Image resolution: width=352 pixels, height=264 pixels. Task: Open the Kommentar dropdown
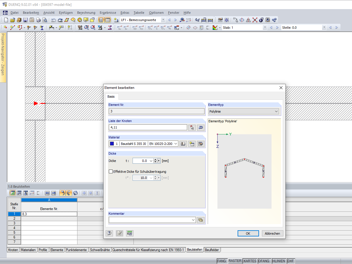coord(193,220)
